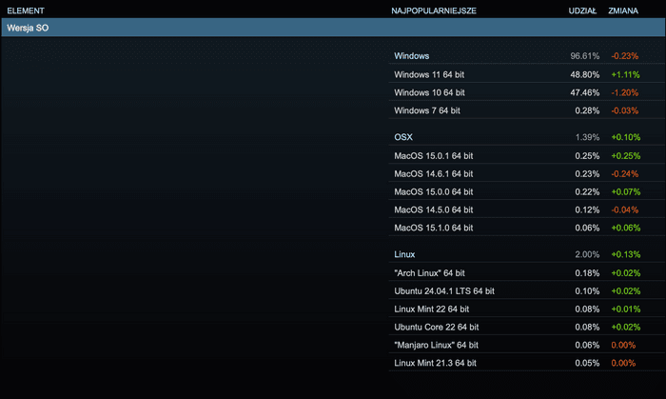Click the UDZIAŁ column header
666x399 pixels.
pos(582,10)
